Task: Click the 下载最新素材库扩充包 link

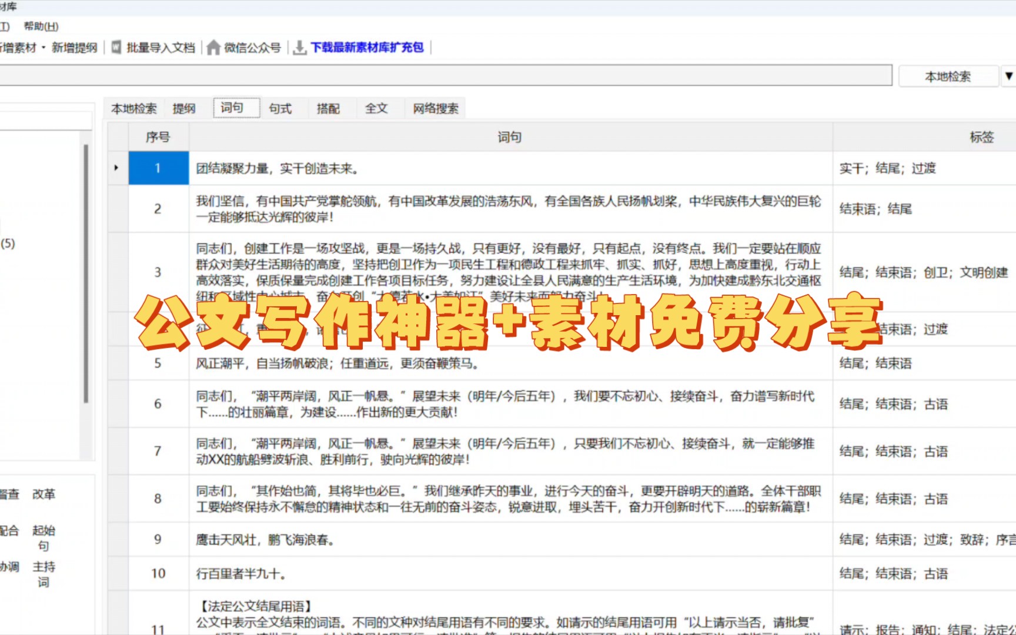Action: pos(367,48)
